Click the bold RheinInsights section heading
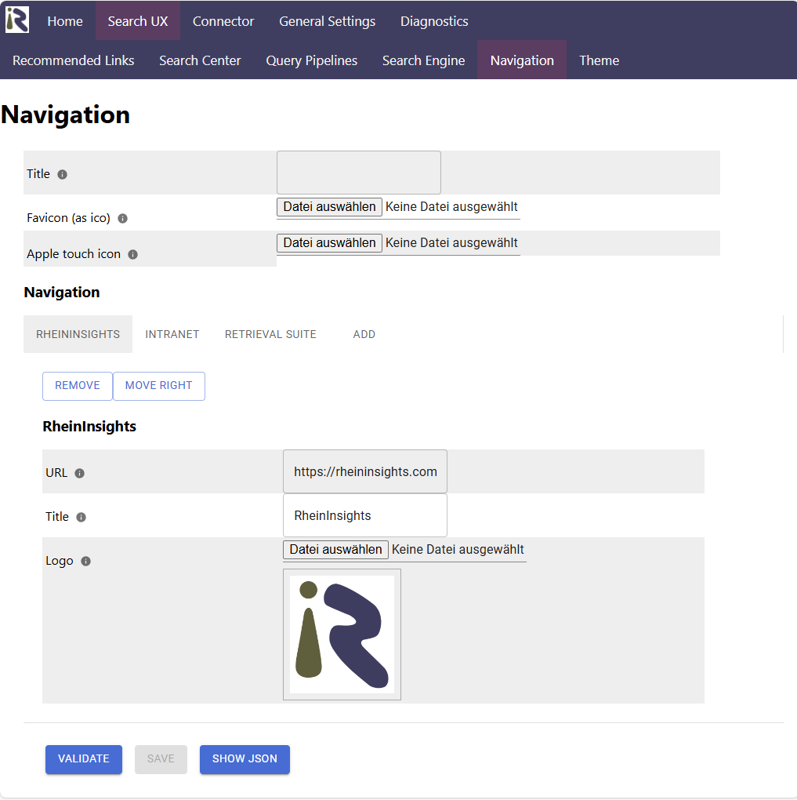The height and width of the screenshot is (800, 797). click(89, 427)
